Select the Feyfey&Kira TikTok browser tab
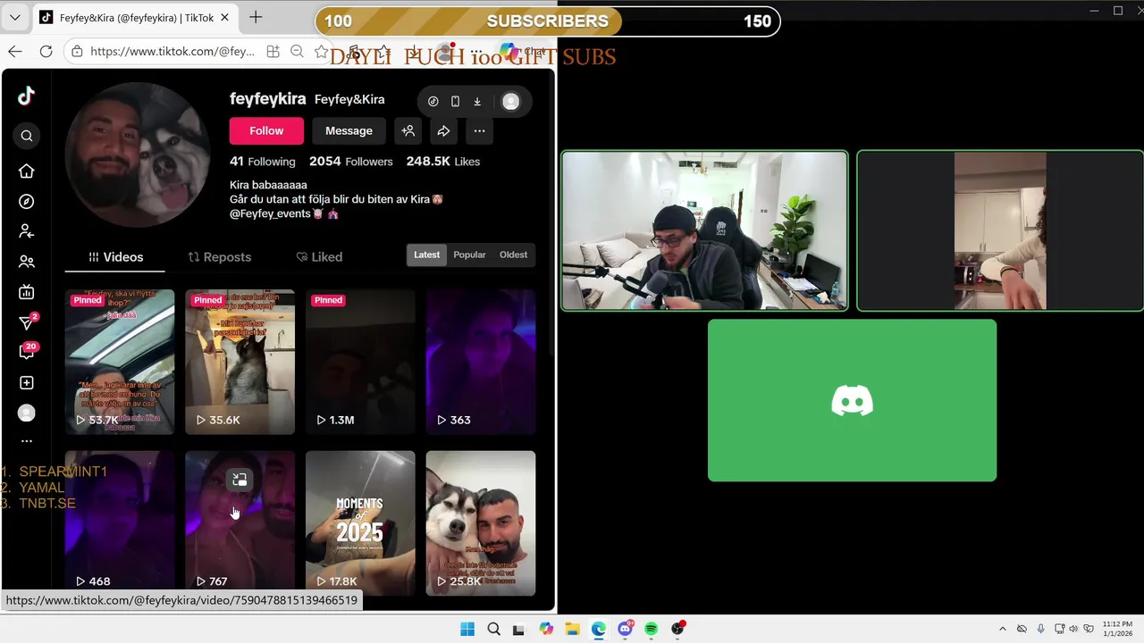This screenshot has width=1144, height=643. [x=134, y=17]
